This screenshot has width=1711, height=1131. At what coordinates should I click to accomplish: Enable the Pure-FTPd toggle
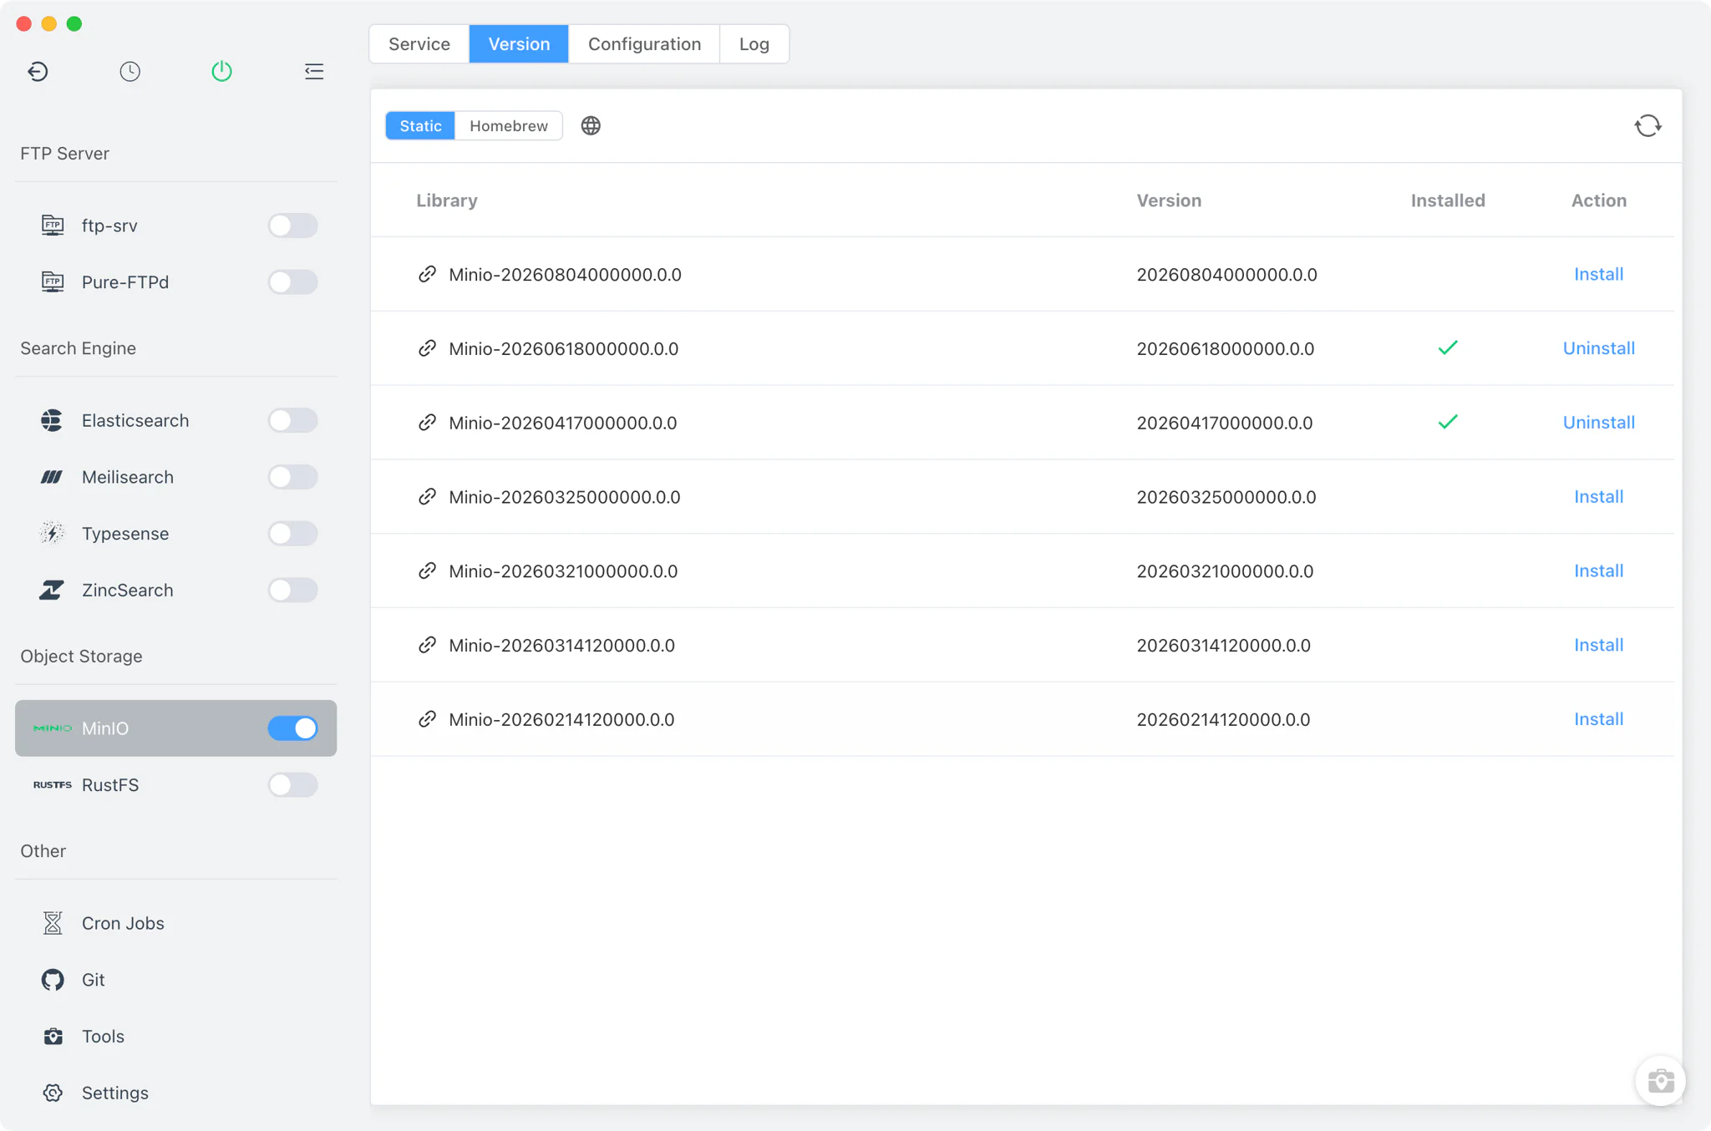coord(292,282)
